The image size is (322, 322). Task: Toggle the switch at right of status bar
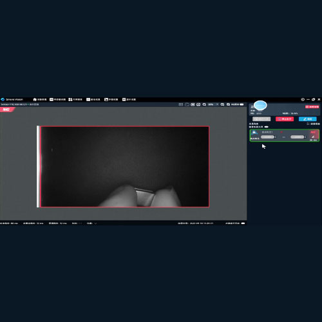pyautogui.click(x=243, y=223)
